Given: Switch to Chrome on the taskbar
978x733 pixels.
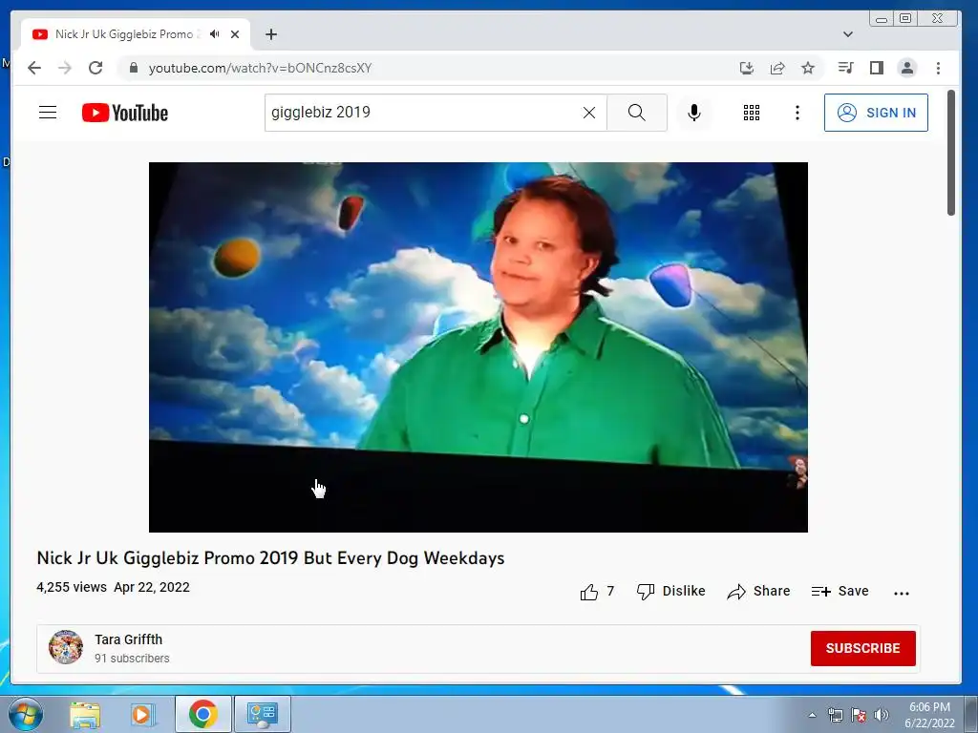Looking at the screenshot, I should (202, 714).
